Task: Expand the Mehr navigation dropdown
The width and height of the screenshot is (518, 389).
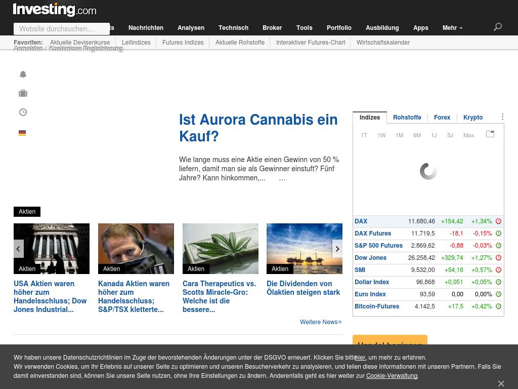Action: [452, 28]
